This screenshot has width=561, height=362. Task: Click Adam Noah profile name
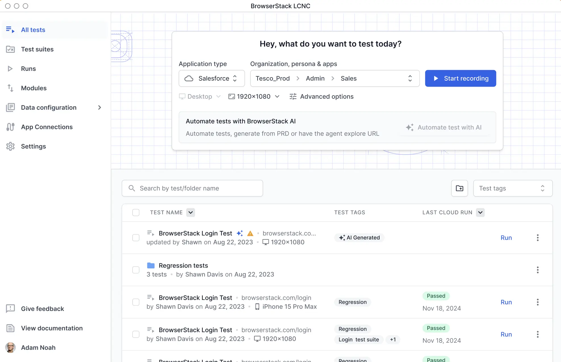(x=38, y=348)
